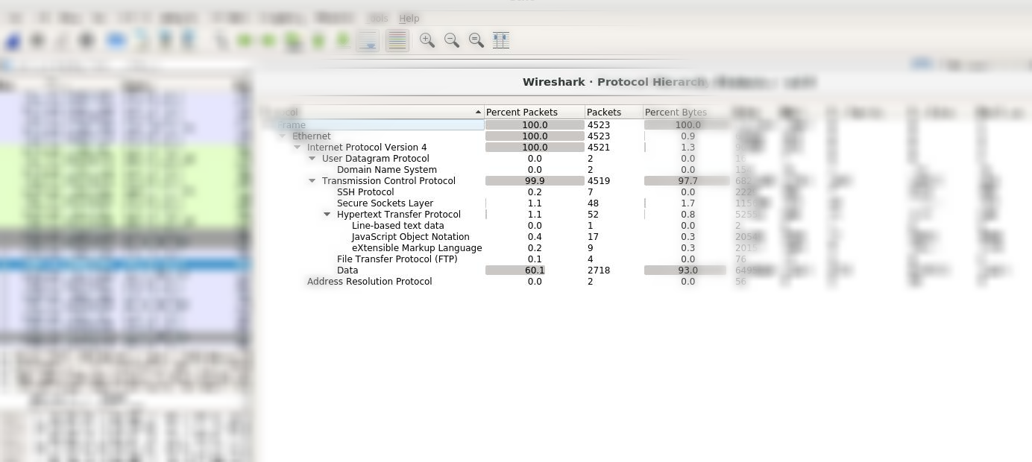Click packet count 2718 for Data
The width and height of the screenshot is (1032, 462).
(x=599, y=270)
